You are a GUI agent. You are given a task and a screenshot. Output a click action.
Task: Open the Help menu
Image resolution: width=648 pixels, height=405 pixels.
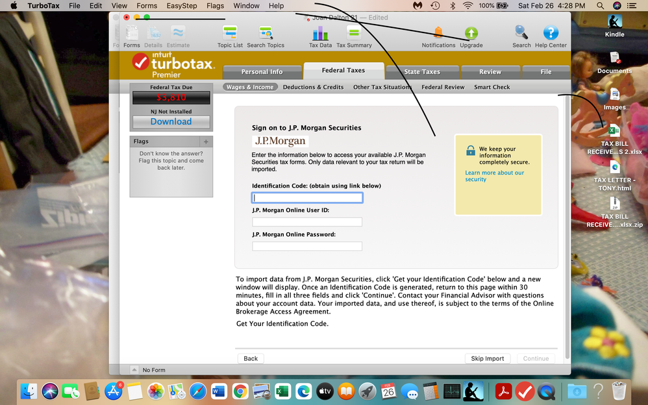[x=276, y=6]
